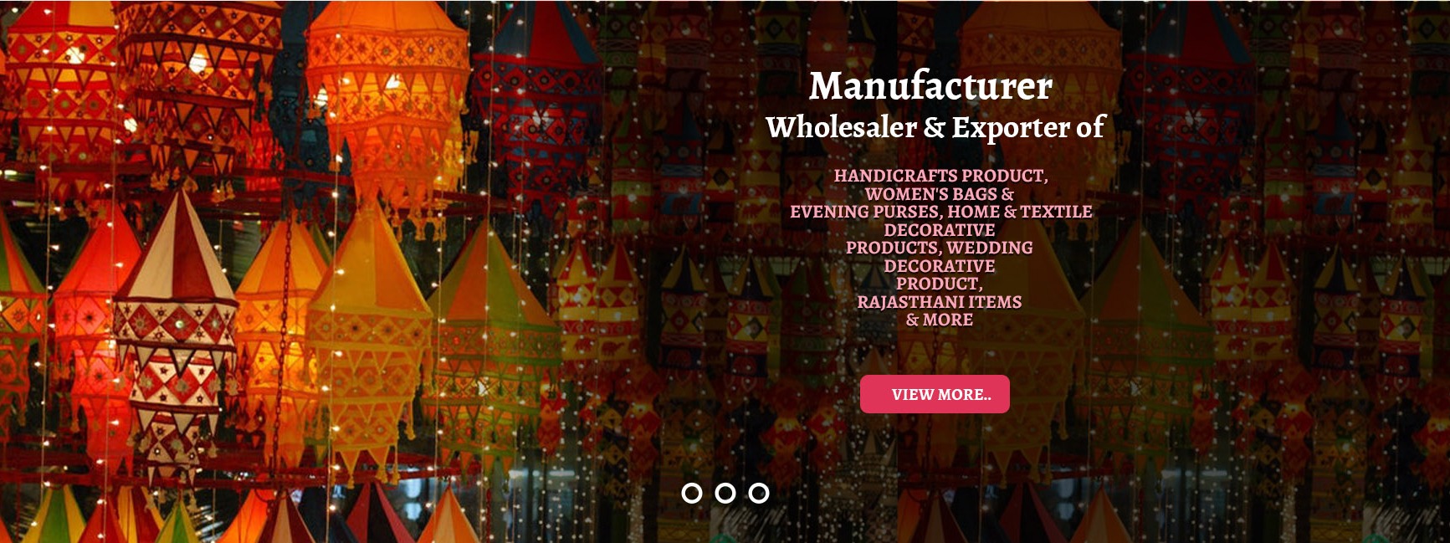
Task: Click the DECORATIVE line below EVENING PURSES
Action: pos(939,230)
